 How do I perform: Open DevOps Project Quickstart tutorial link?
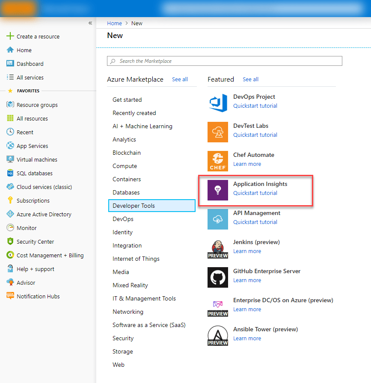(x=255, y=106)
